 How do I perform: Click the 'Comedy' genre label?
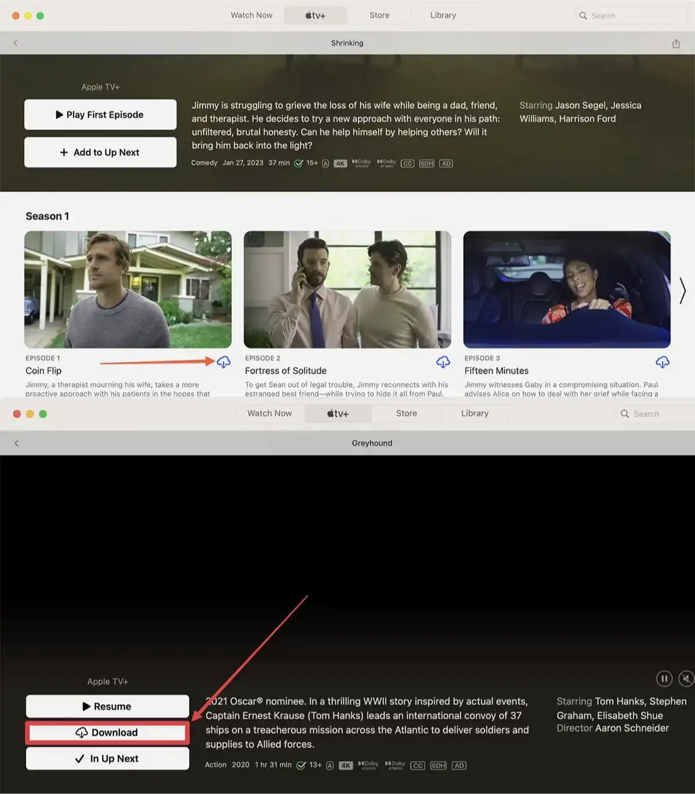(204, 163)
